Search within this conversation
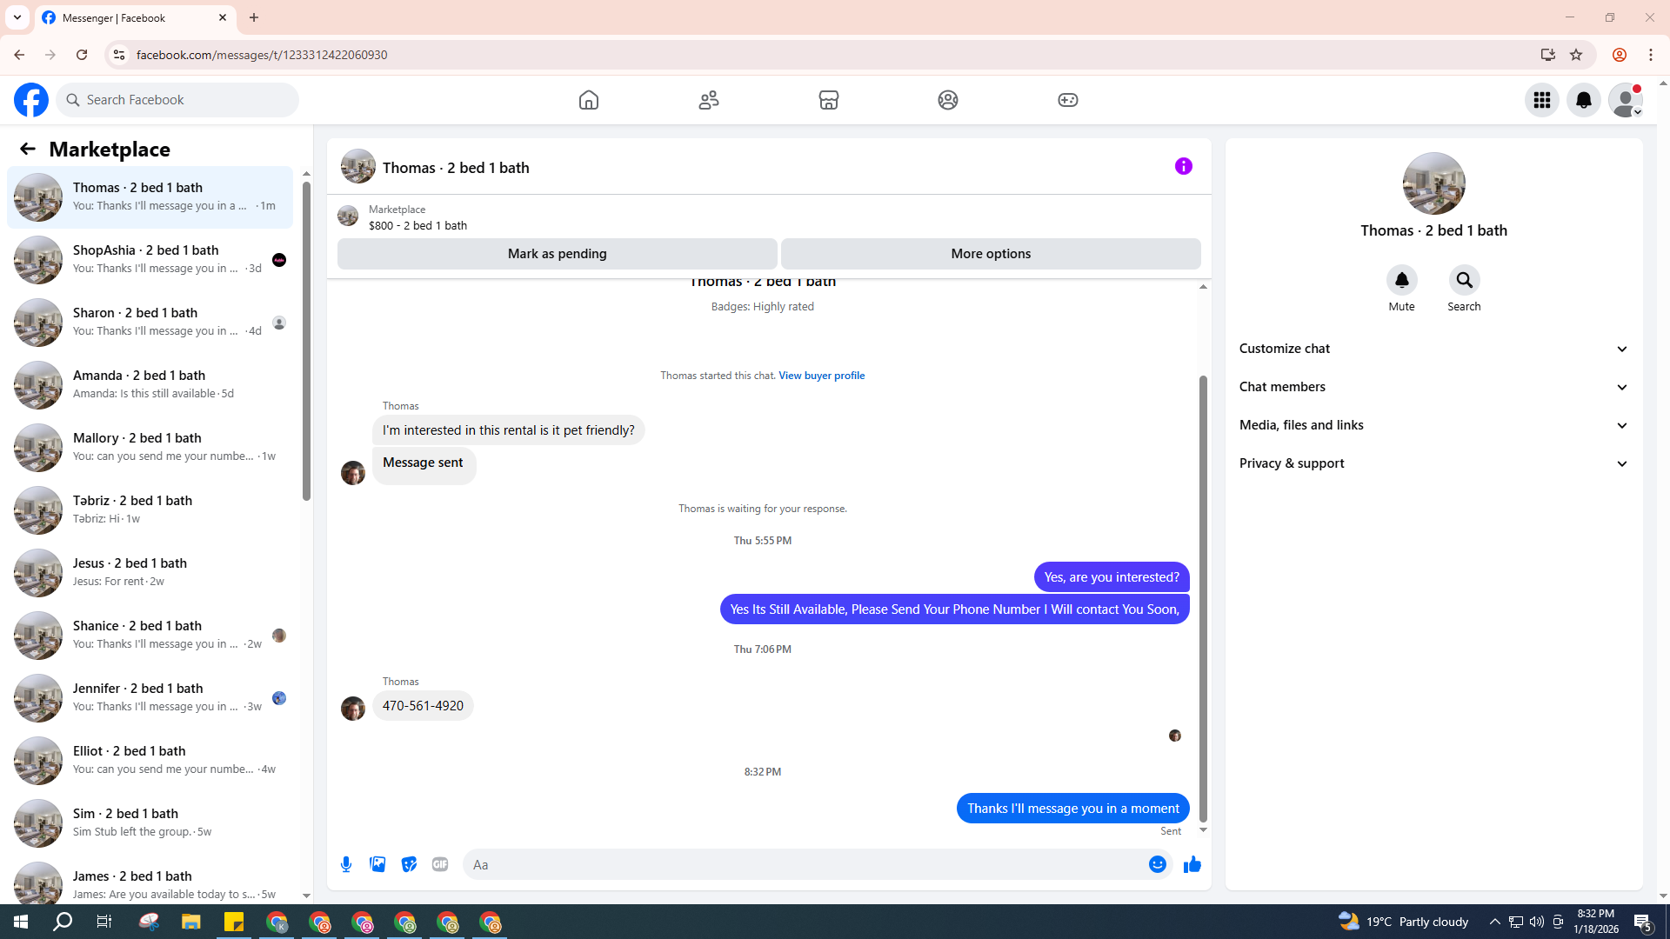The height and width of the screenshot is (939, 1670). point(1464,281)
